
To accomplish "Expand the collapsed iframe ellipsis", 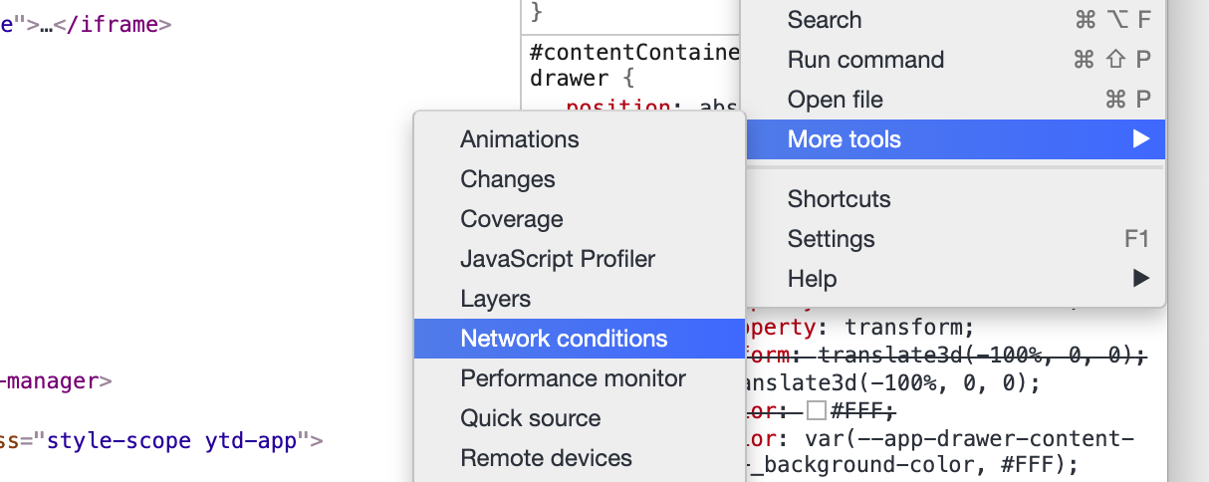I will coord(46,26).
